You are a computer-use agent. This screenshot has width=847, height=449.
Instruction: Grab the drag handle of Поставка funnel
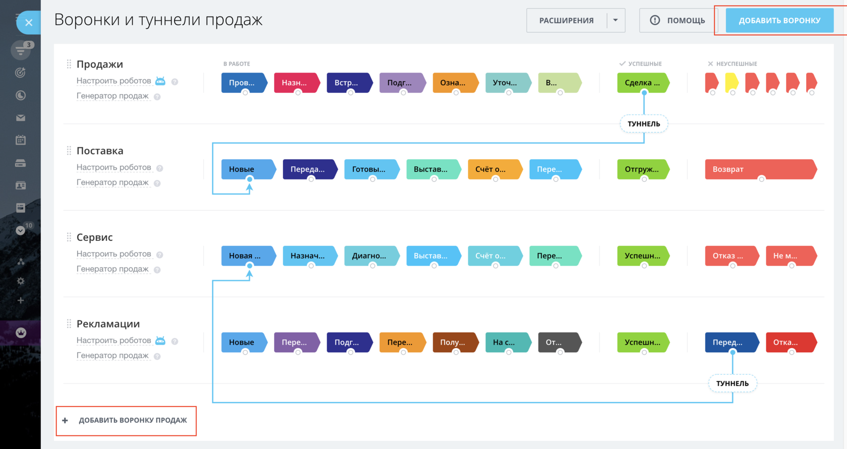[x=69, y=151]
